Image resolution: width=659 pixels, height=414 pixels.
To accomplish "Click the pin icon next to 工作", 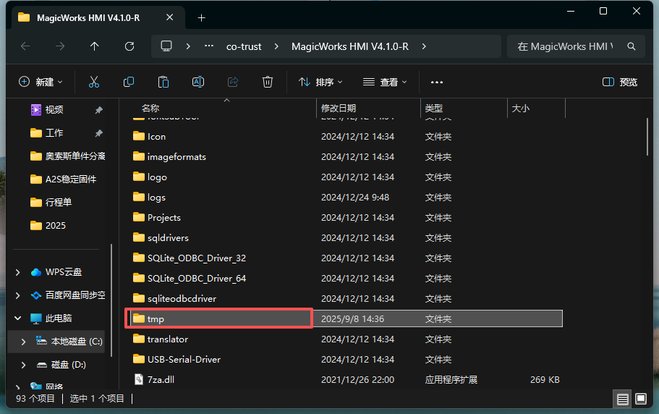I will 99,133.
